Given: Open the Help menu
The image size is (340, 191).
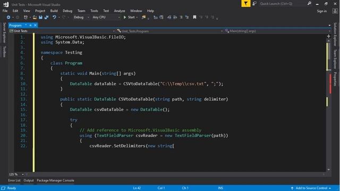Looking at the screenshot, I should (x=150, y=11).
